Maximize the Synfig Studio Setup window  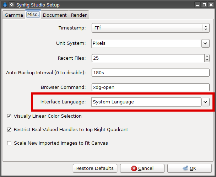pos(204,5)
